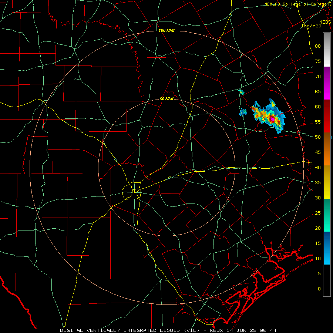Click the "(kg/m2)" units label
Screen dimensions: 333x333
point(311,26)
